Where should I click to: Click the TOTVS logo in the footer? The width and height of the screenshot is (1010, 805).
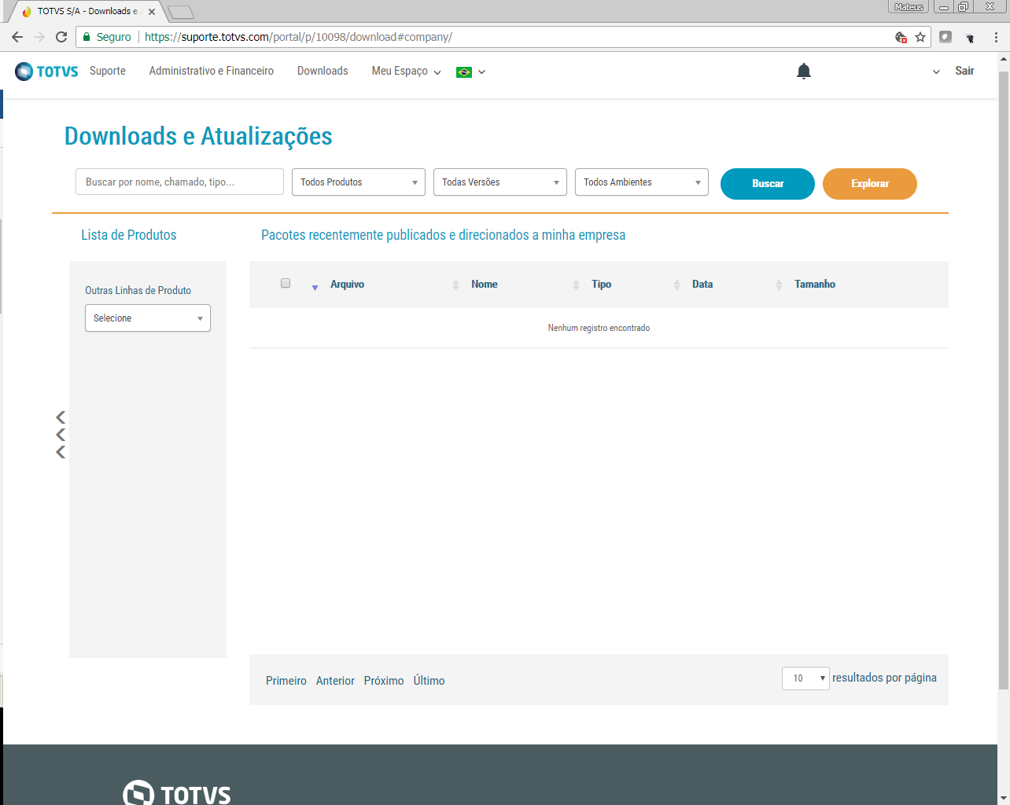coord(177,792)
